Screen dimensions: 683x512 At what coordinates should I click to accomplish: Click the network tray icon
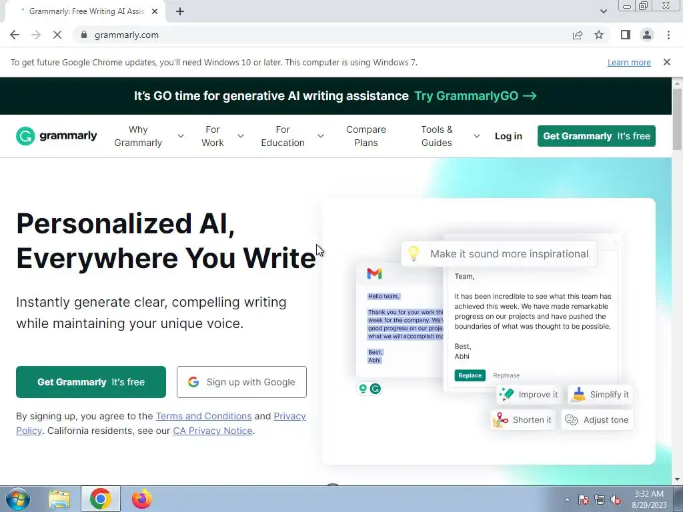point(600,499)
